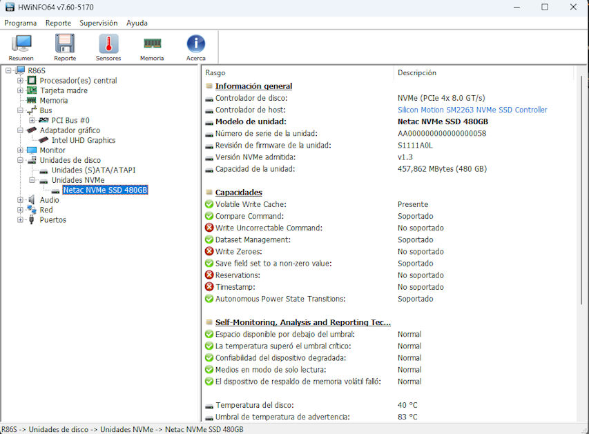Image resolution: width=589 pixels, height=434 pixels.
Task: Click the Capacidades section heading
Action: pos(238,193)
